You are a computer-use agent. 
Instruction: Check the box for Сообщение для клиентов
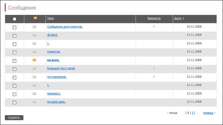tap(15, 27)
